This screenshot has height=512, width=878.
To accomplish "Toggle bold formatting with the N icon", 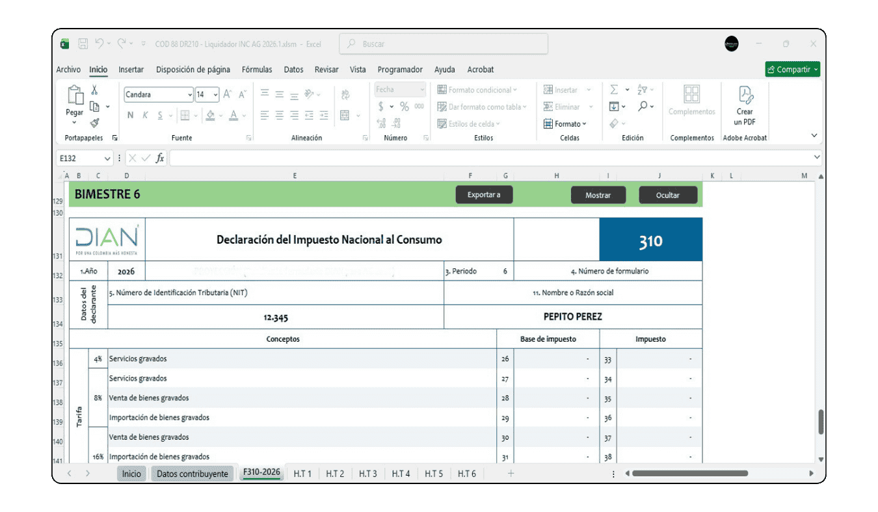I will coord(130,115).
